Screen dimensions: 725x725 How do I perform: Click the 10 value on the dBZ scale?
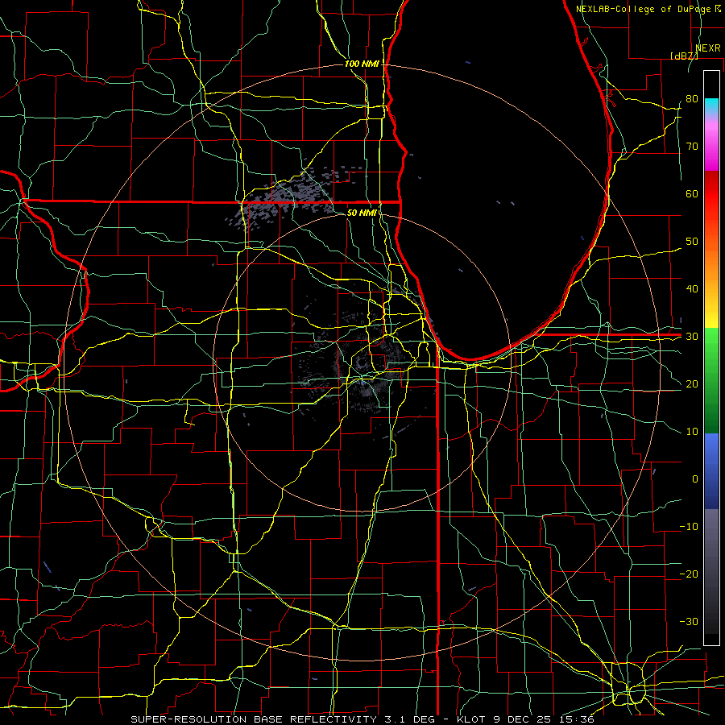692,432
